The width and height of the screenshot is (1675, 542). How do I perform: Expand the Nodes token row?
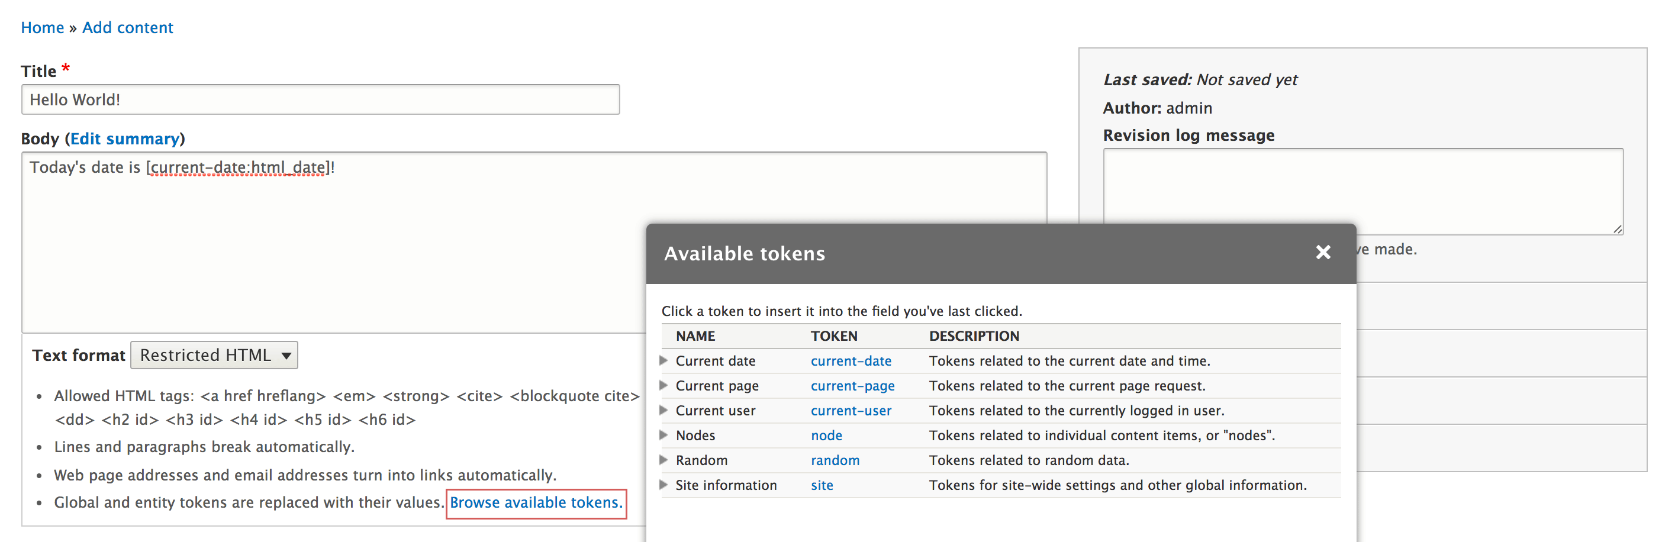click(663, 435)
